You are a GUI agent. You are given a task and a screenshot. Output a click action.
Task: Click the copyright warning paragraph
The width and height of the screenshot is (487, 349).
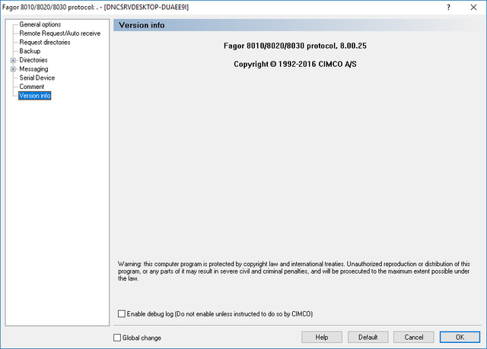tap(294, 271)
